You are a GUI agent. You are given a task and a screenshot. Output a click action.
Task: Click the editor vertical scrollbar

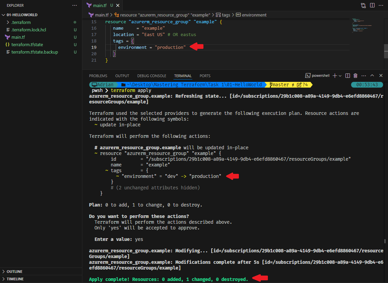point(386,51)
